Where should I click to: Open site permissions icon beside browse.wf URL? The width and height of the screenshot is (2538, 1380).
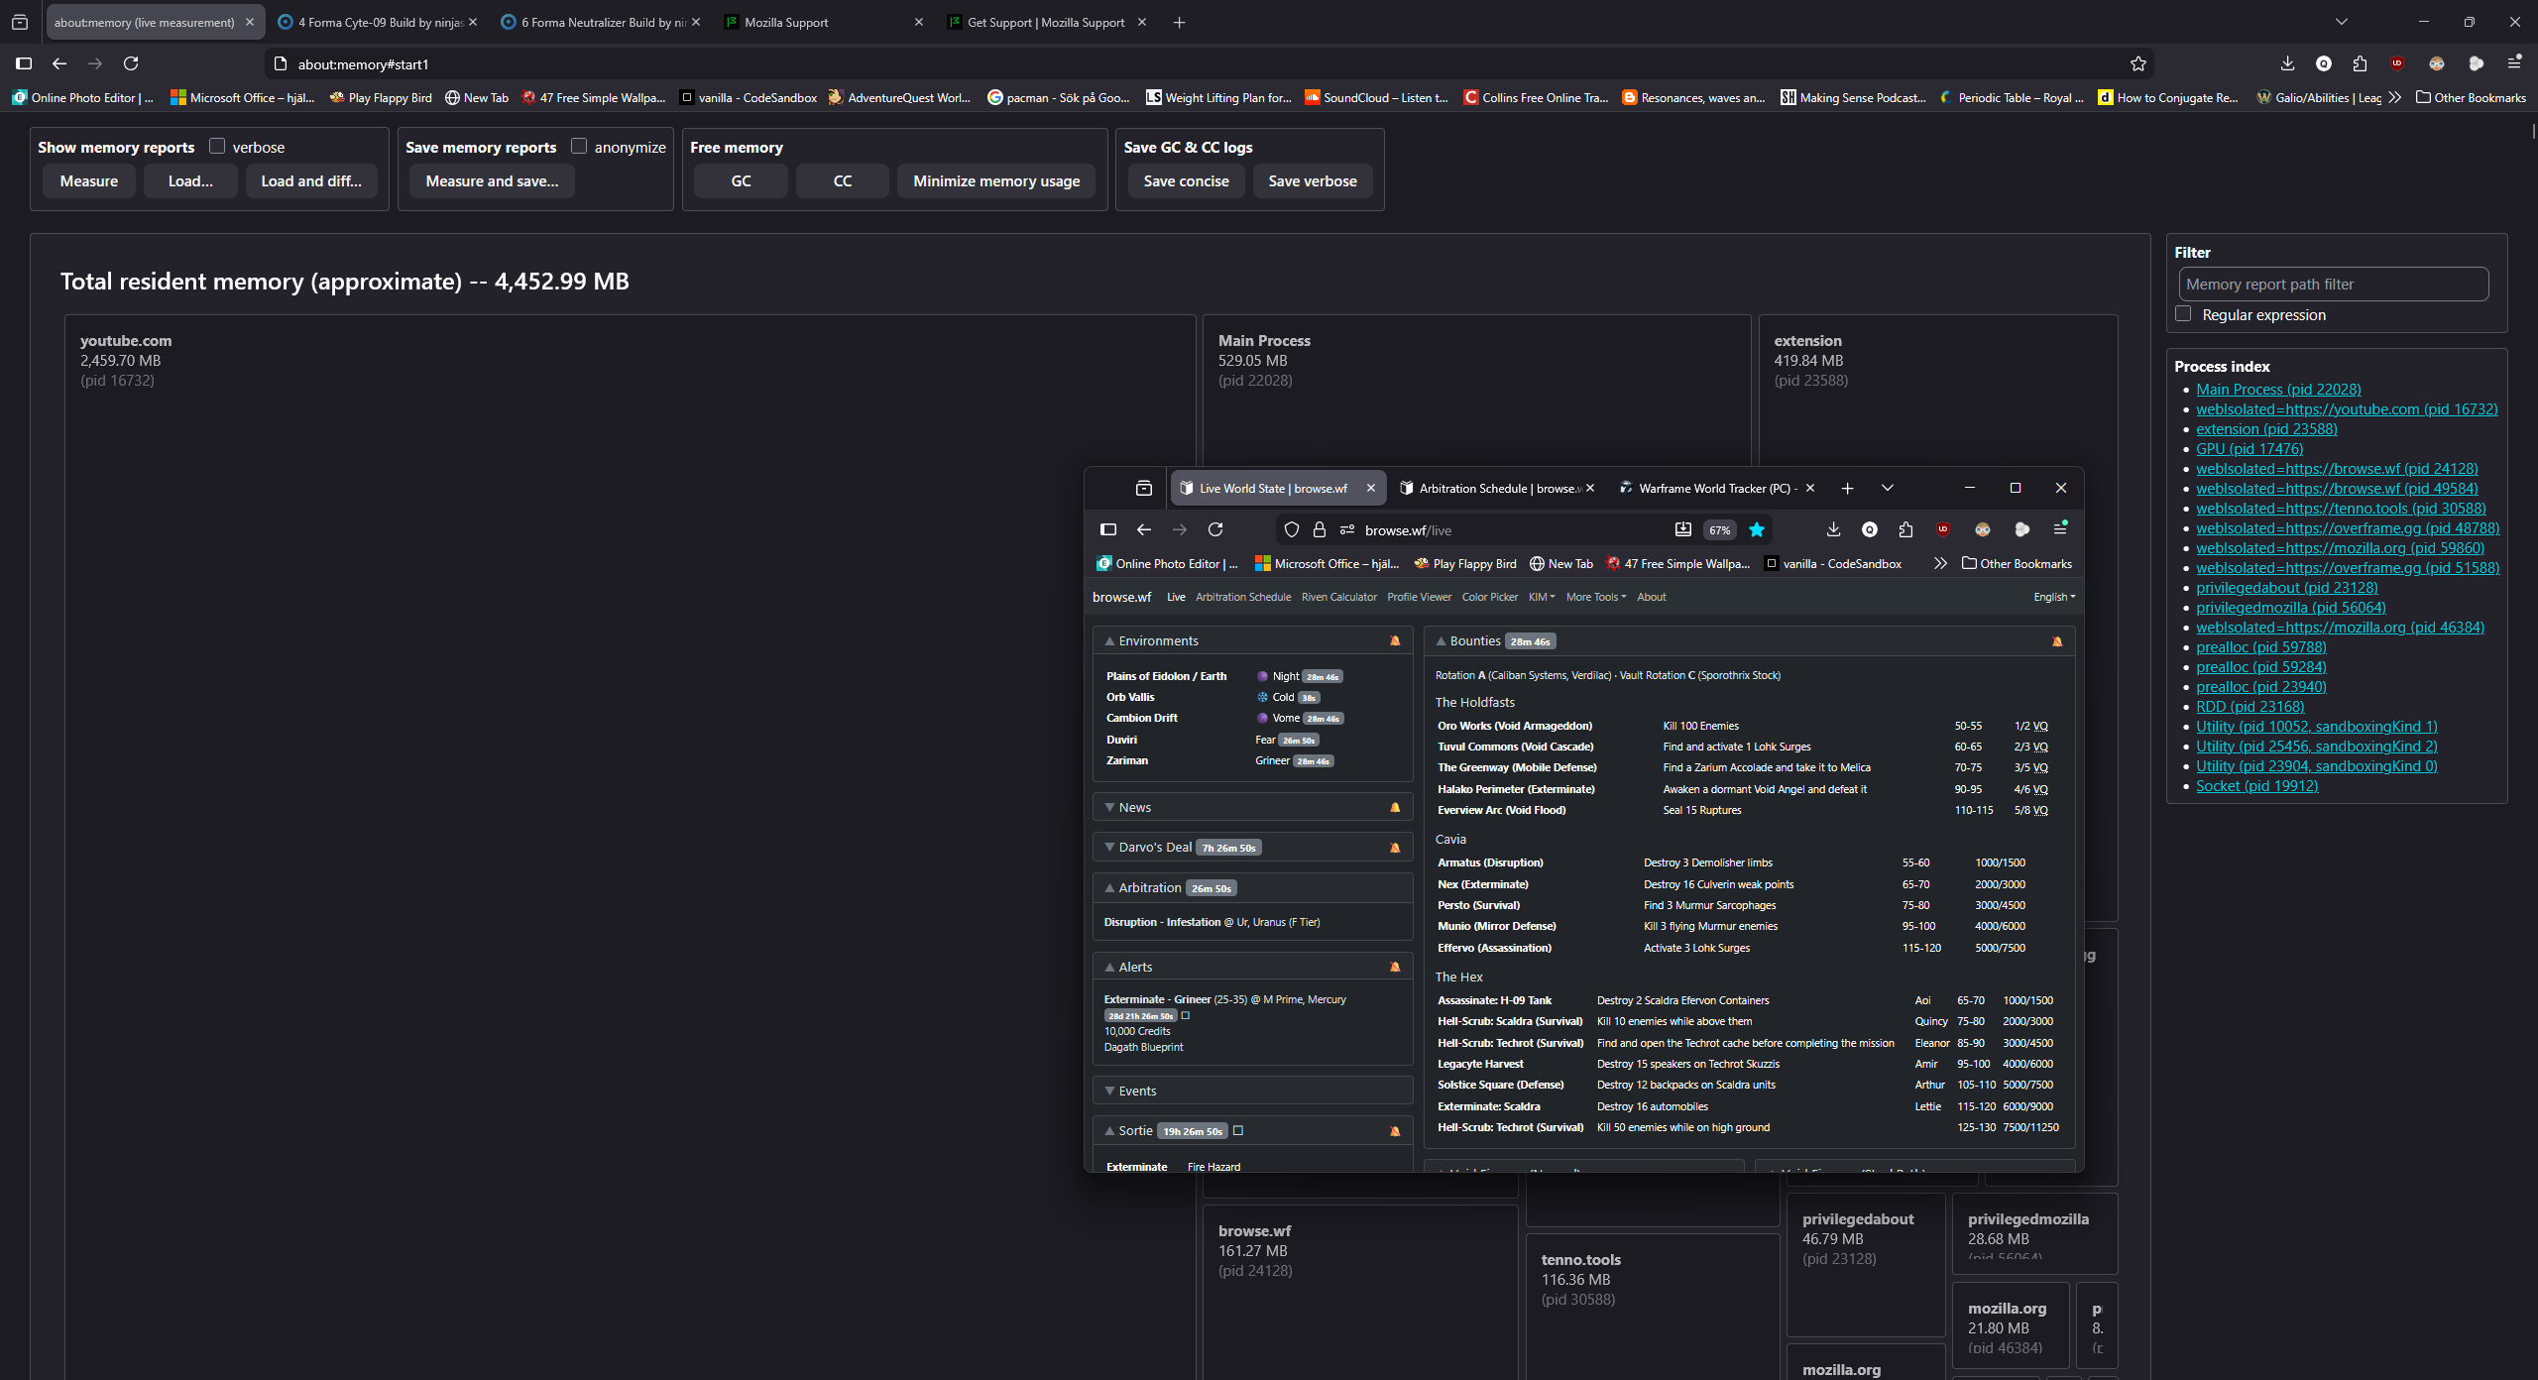point(1347,529)
